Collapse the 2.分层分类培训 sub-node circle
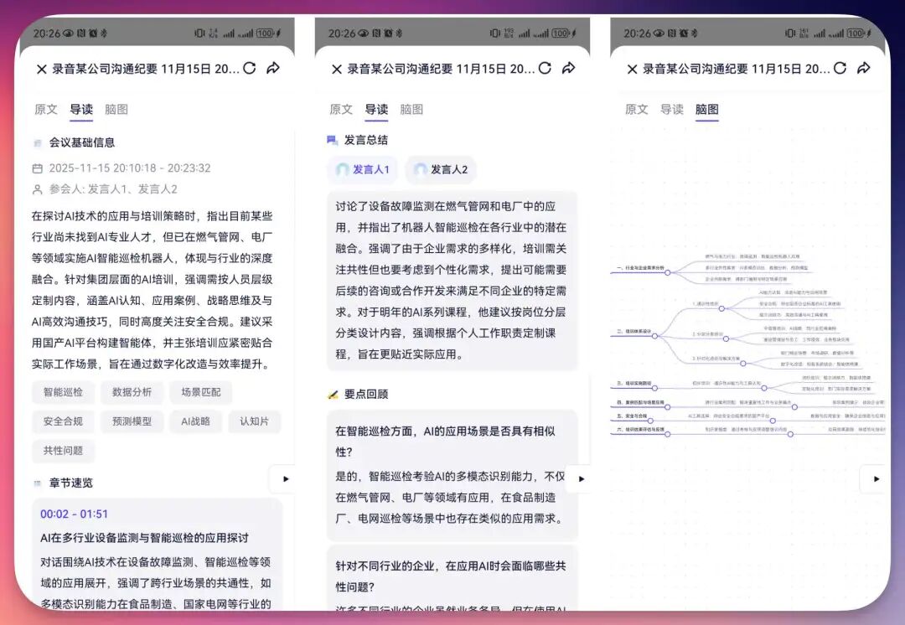The width and height of the screenshot is (905, 625). [x=726, y=338]
